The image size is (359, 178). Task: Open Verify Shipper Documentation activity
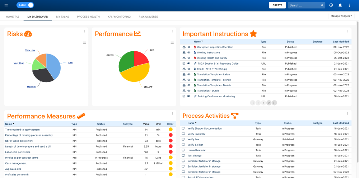(x=205, y=128)
